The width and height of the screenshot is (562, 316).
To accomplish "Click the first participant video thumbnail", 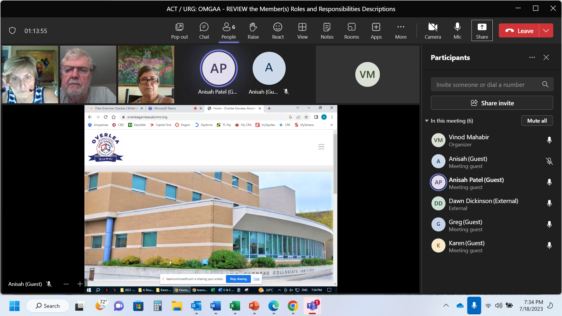I will coord(30,74).
